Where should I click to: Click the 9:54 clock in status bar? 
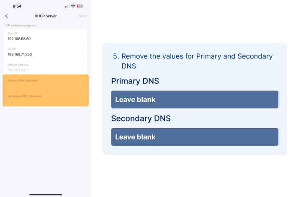click(17, 6)
